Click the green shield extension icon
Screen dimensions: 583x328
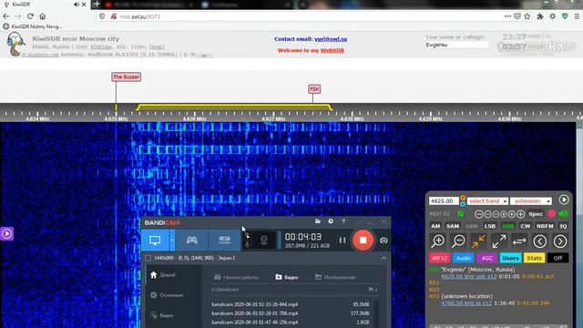tap(565, 16)
